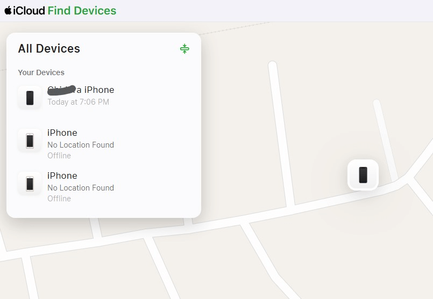
Task: Collapse the All Devices panel
Action: (184, 49)
